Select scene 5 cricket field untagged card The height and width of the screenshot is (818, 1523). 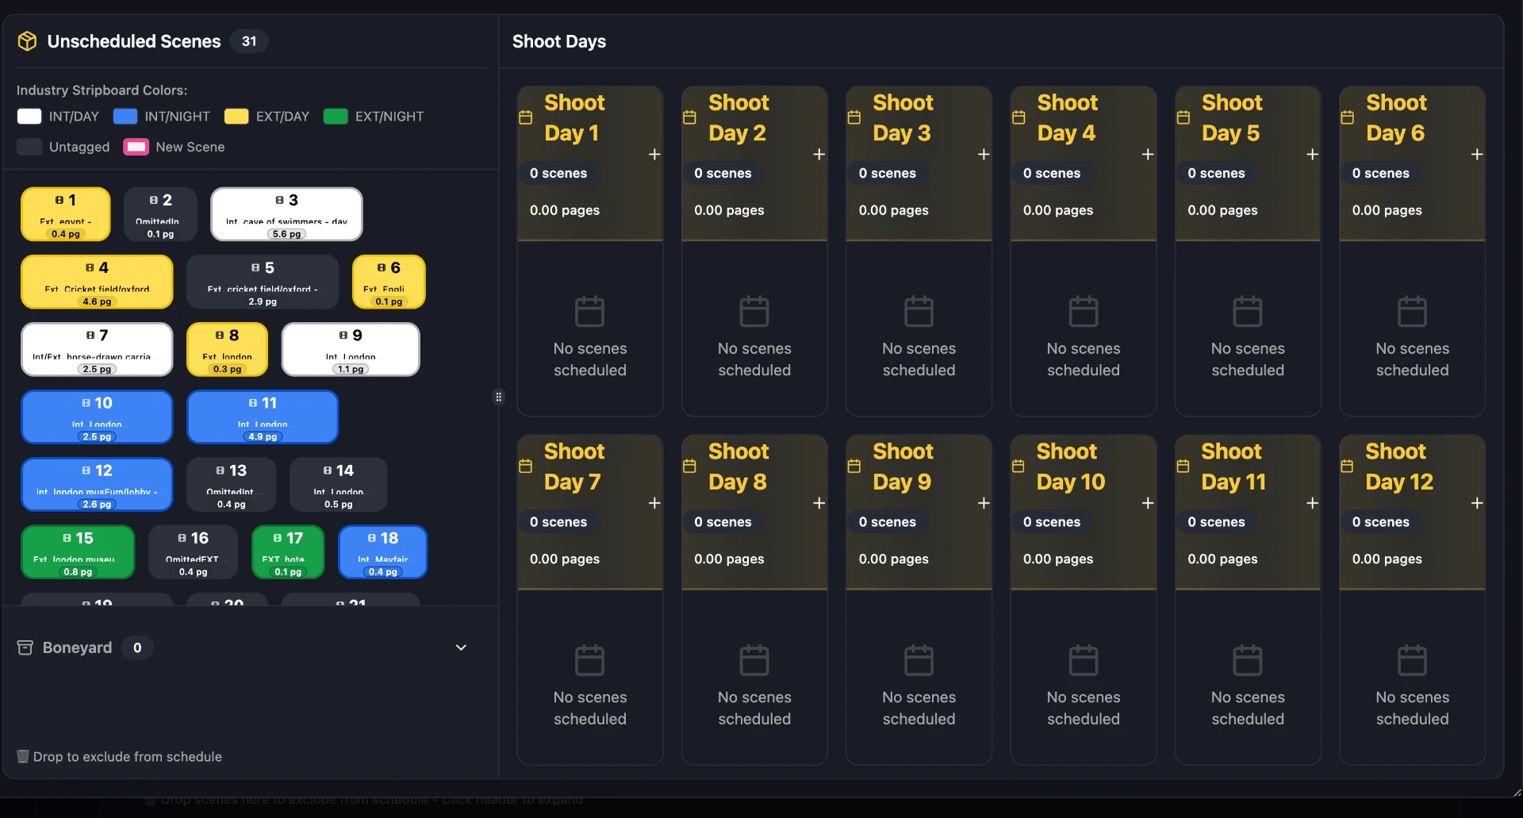click(x=263, y=282)
